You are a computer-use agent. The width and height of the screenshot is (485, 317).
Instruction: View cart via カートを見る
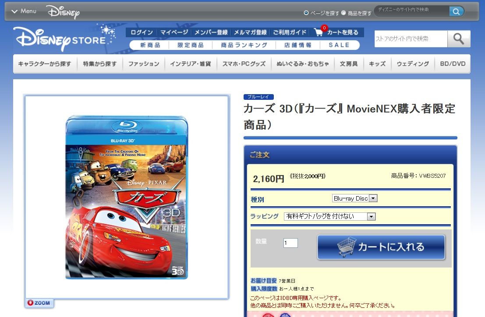343,32
